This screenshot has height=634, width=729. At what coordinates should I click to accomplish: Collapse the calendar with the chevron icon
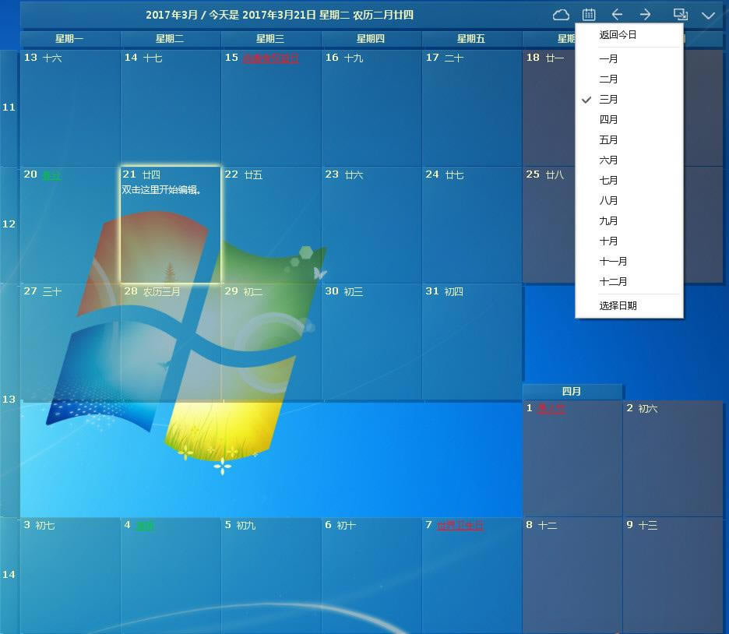click(707, 15)
